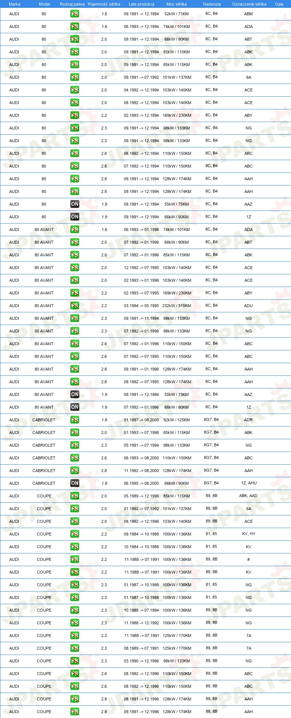291x718 pixels.
Task: Click the ON diesel icon for Audi 80 1Z
Action: (75, 217)
